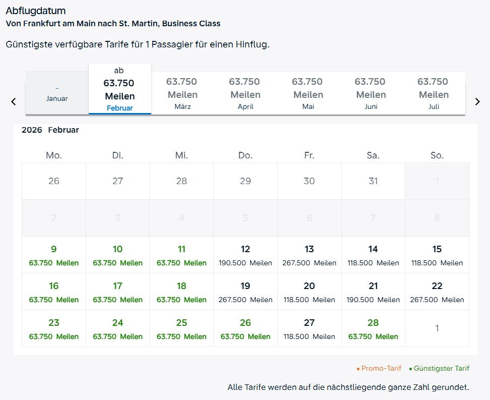Screen dimensions: 490x400
Task: Pick February 27 for 118.500 Meilen
Action: 310,329
